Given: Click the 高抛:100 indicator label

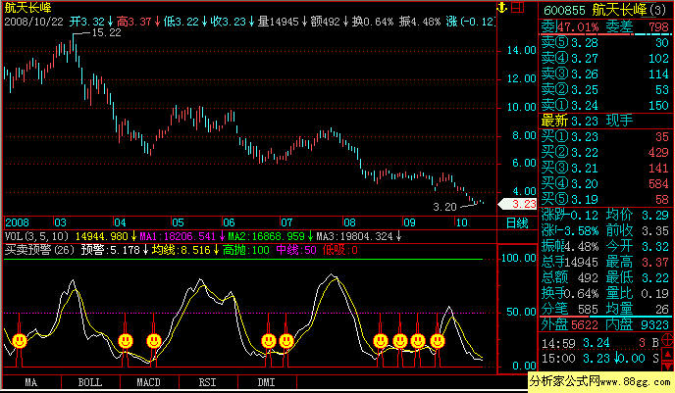Looking at the screenshot, I should (246, 250).
